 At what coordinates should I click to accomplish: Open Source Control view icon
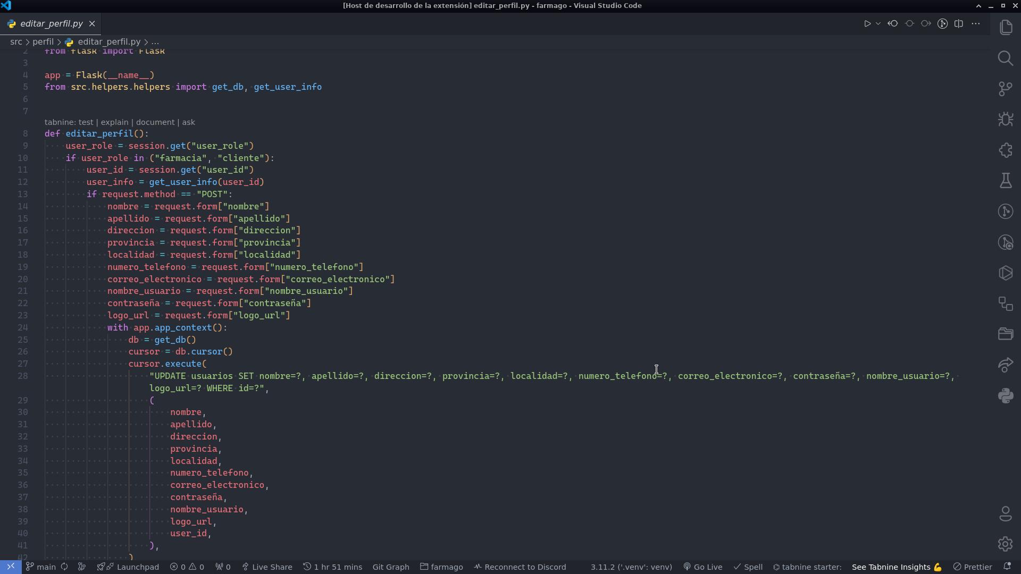[x=1005, y=89]
